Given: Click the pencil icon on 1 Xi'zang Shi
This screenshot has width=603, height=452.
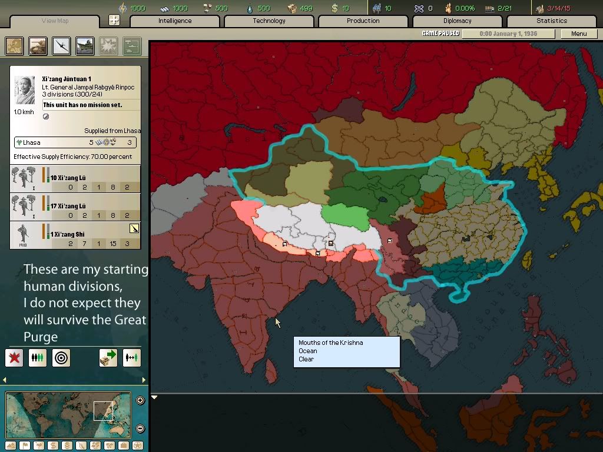Looking at the screenshot, I should pos(134,229).
